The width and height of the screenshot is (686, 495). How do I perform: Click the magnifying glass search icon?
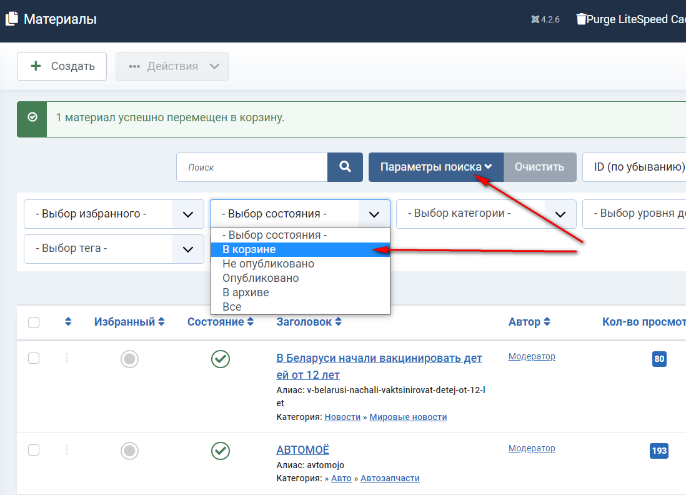tap(345, 167)
